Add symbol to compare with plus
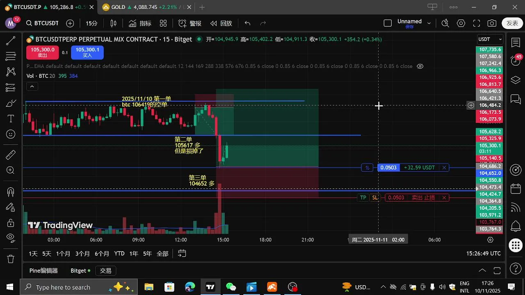Image resolution: width=525 pixels, height=295 pixels. coord(70,23)
